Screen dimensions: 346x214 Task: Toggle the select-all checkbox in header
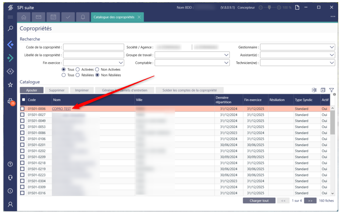pyautogui.click(x=23, y=100)
